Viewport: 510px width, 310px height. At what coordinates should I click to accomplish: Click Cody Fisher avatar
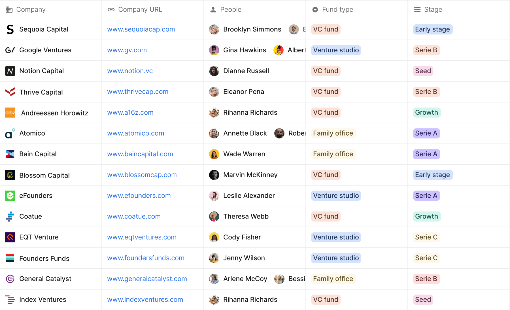[214, 237]
